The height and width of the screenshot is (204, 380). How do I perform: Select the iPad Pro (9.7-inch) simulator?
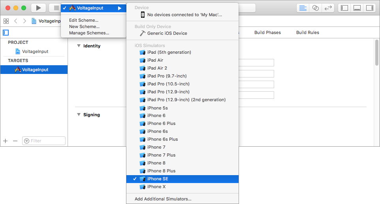[x=182, y=76]
